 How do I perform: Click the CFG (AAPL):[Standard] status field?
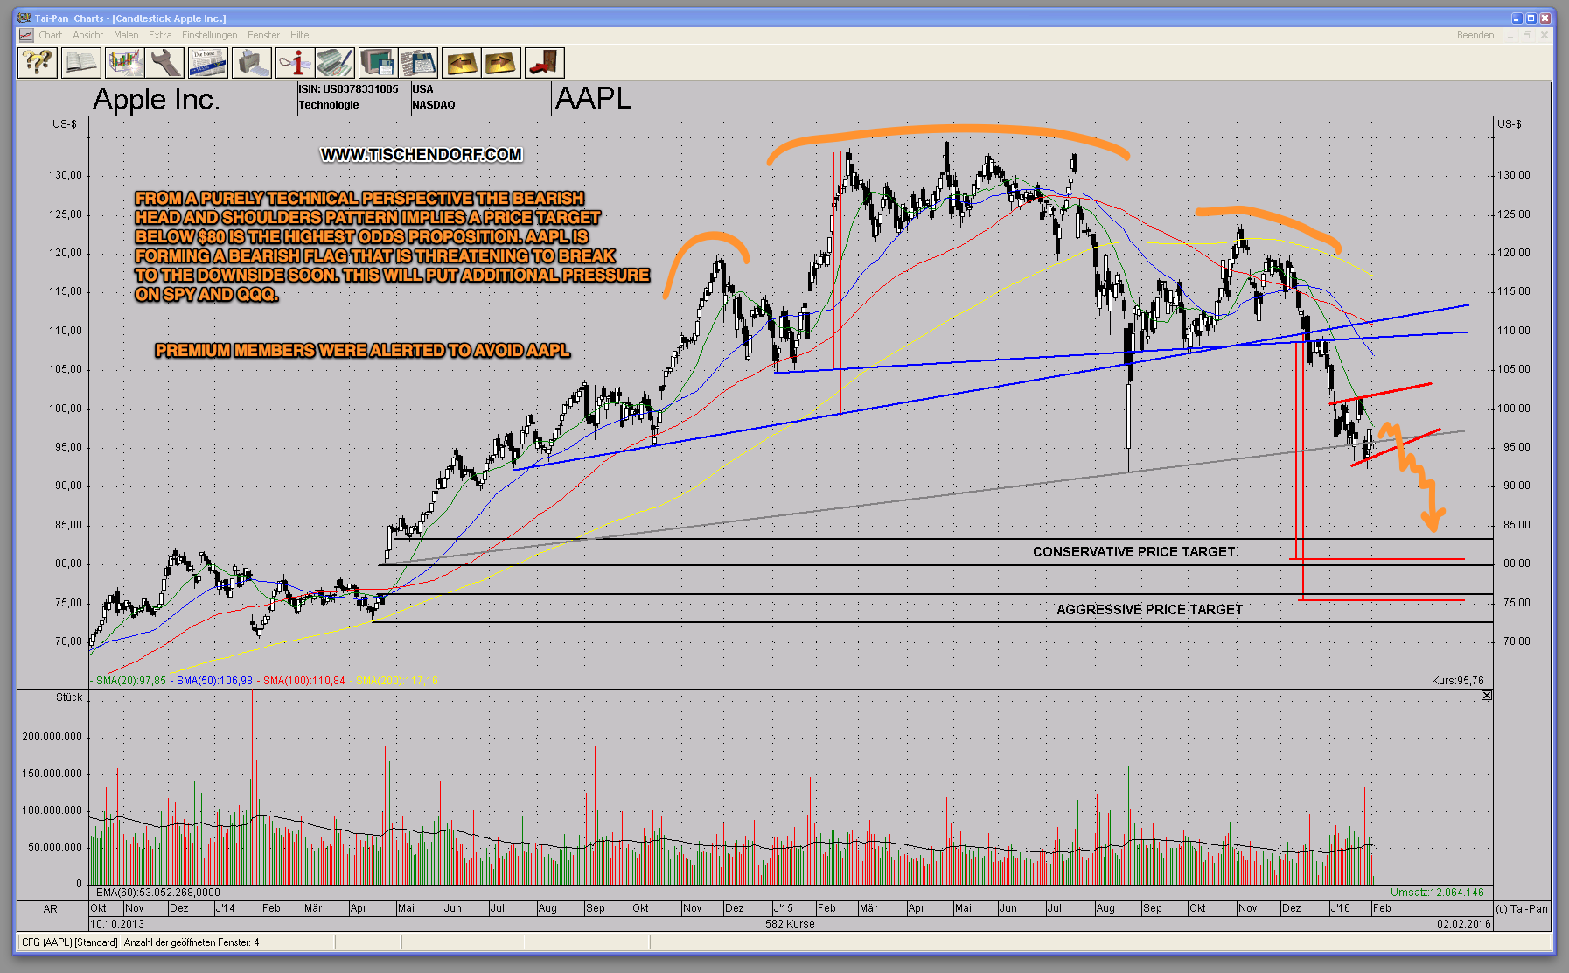point(69,942)
